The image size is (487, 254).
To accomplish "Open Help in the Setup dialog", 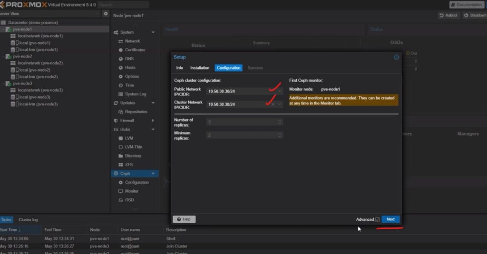I will 184,219.
